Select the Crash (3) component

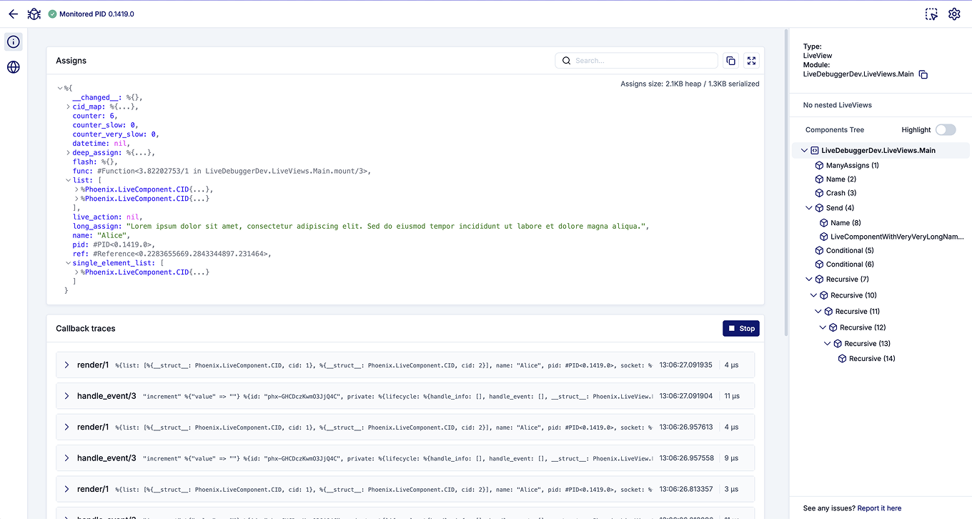coord(840,192)
